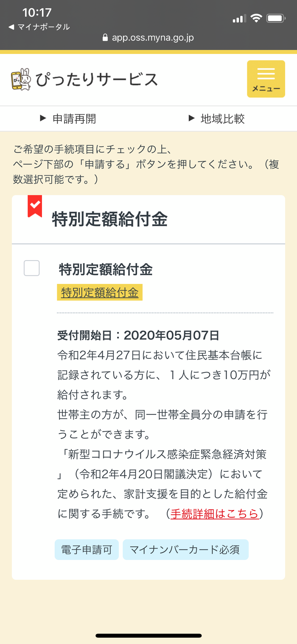The height and width of the screenshot is (644, 297).
Task: Expand the 申請再開 option
Action: [x=69, y=119]
